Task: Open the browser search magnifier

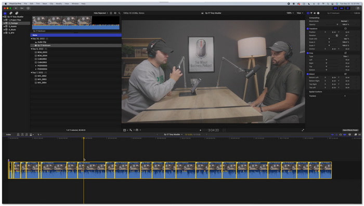Action: click(119, 13)
